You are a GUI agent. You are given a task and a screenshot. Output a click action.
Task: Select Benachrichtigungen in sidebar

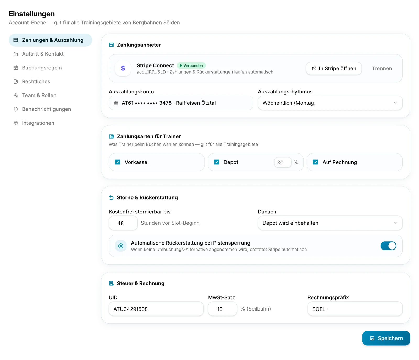click(51, 109)
